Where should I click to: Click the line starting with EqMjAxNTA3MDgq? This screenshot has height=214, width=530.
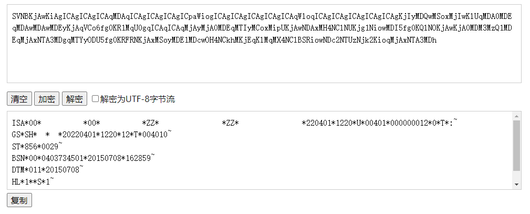(x=224, y=40)
